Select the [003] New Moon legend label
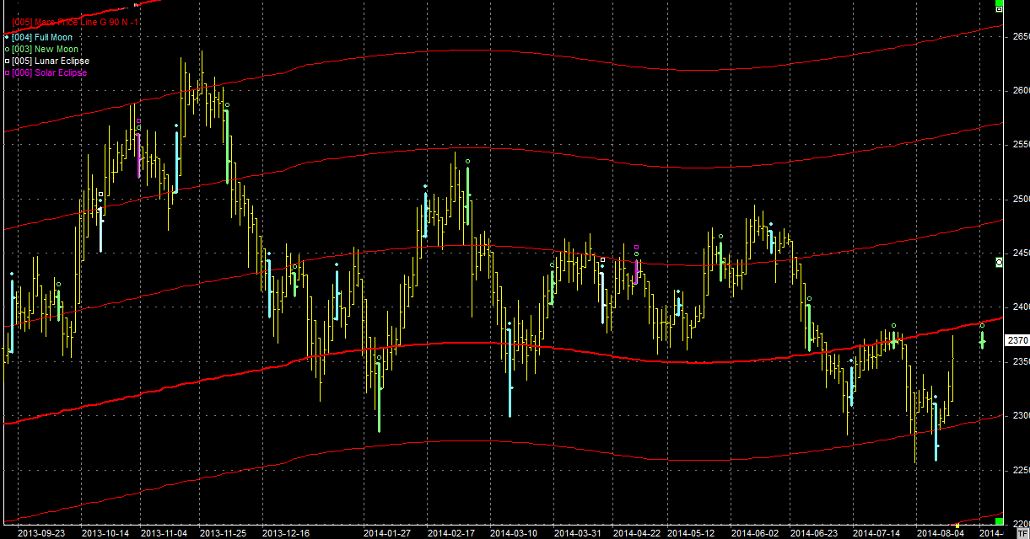Screen dimensions: 1030x539 coord(45,49)
